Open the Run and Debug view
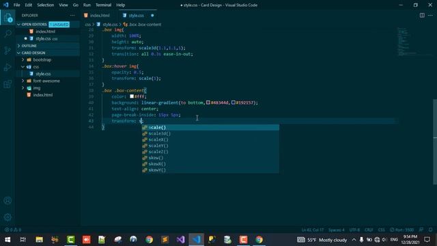This screenshot has width=437, height=246. click(x=8, y=67)
